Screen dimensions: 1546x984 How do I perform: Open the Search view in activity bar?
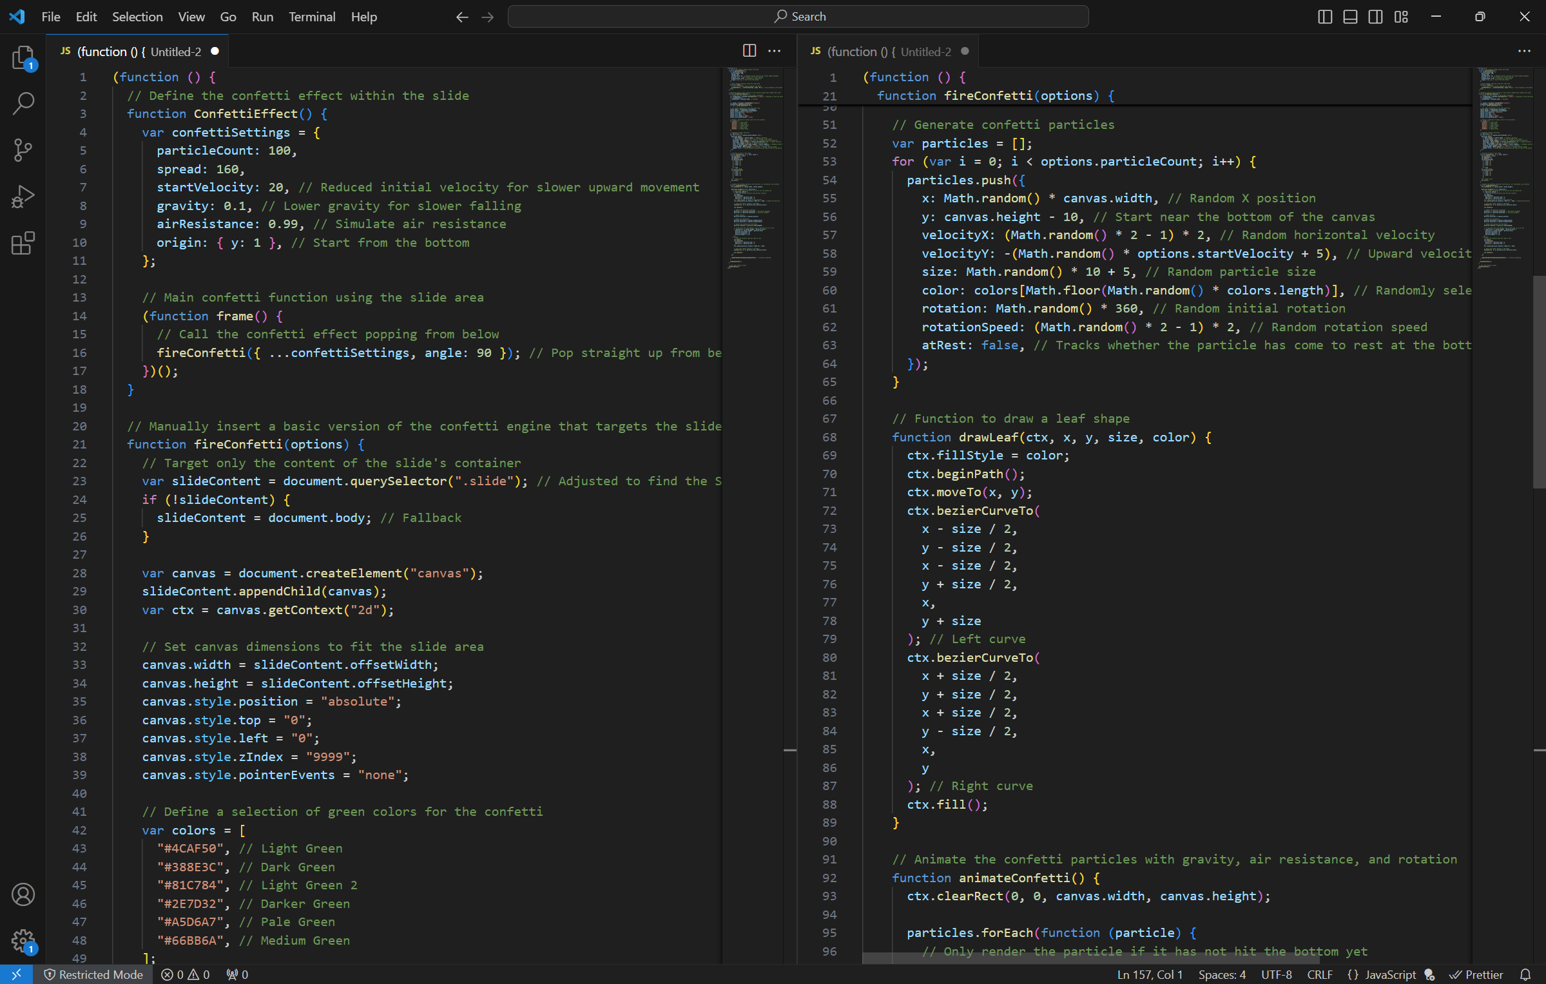click(23, 104)
